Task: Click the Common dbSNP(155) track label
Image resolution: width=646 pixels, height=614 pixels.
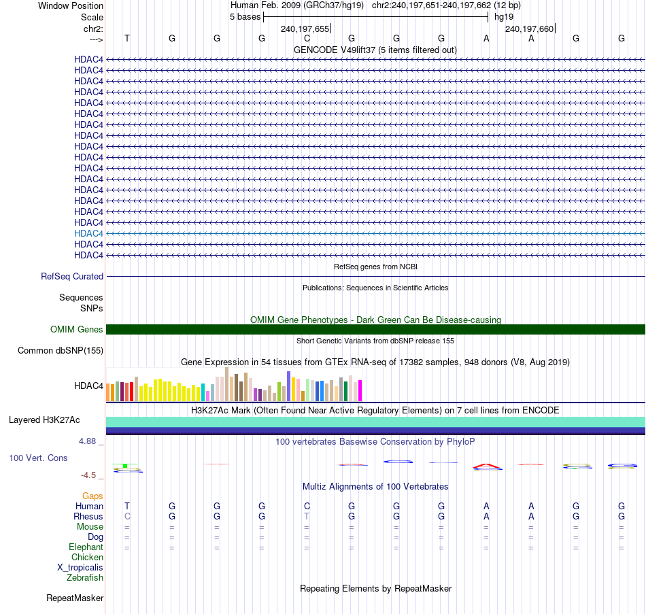Action: 60,351
